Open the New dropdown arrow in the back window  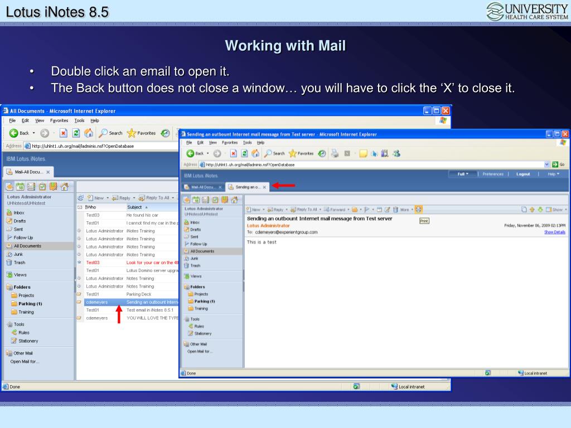coord(108,198)
